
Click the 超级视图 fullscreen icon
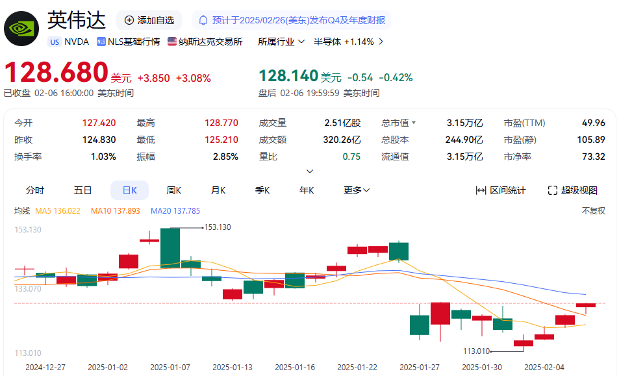coord(552,190)
